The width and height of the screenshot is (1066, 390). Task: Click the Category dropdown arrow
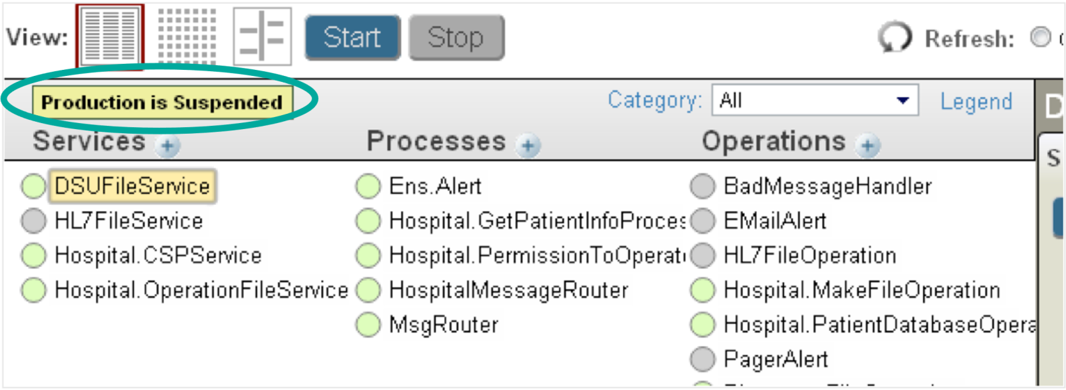tap(903, 100)
